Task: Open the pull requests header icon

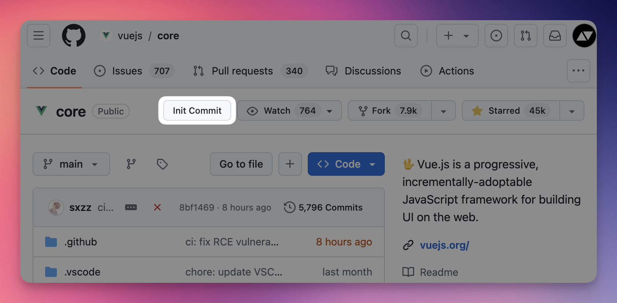Action: click(525, 36)
